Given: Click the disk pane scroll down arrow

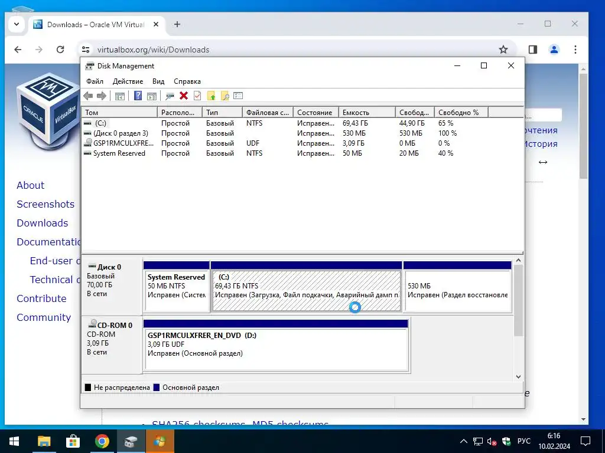Looking at the screenshot, I should tap(519, 377).
